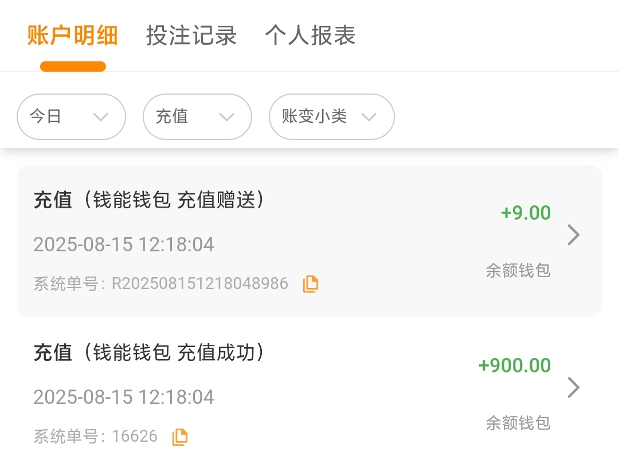Image resolution: width=619 pixels, height=455 pixels.
Task: Click 余额钱包 label under +9.00
Action: pyautogui.click(x=518, y=270)
